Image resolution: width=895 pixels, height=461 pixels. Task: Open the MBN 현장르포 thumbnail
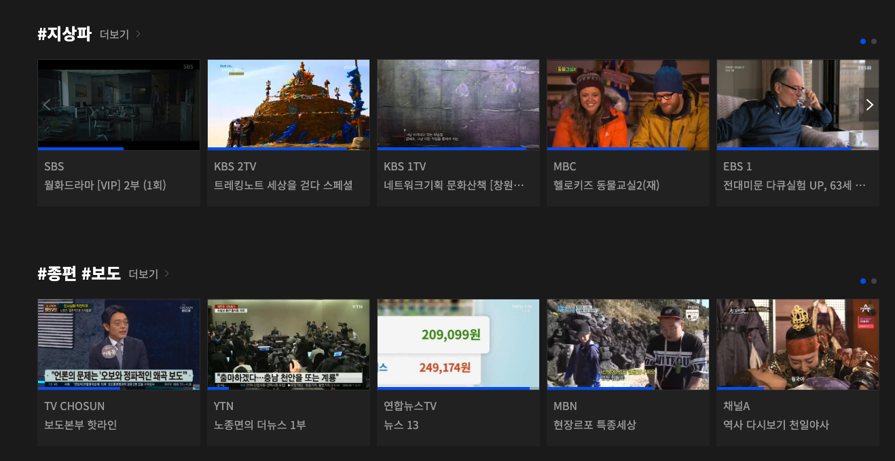coord(628,344)
